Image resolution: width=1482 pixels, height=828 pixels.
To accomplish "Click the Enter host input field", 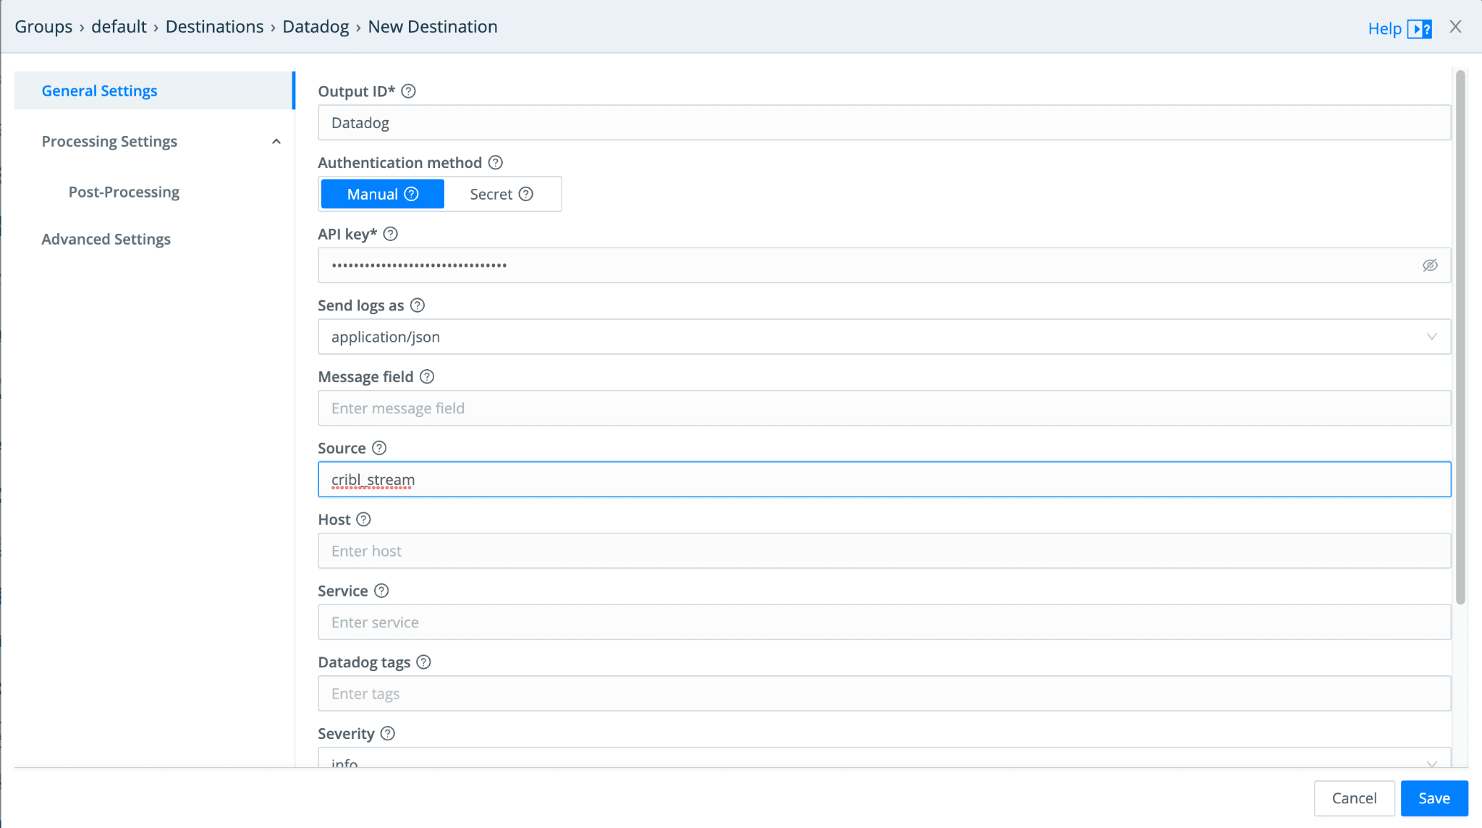I will point(884,551).
